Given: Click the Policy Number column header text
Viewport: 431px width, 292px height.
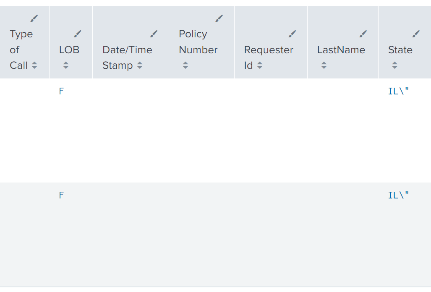Looking at the screenshot, I should click(x=198, y=42).
